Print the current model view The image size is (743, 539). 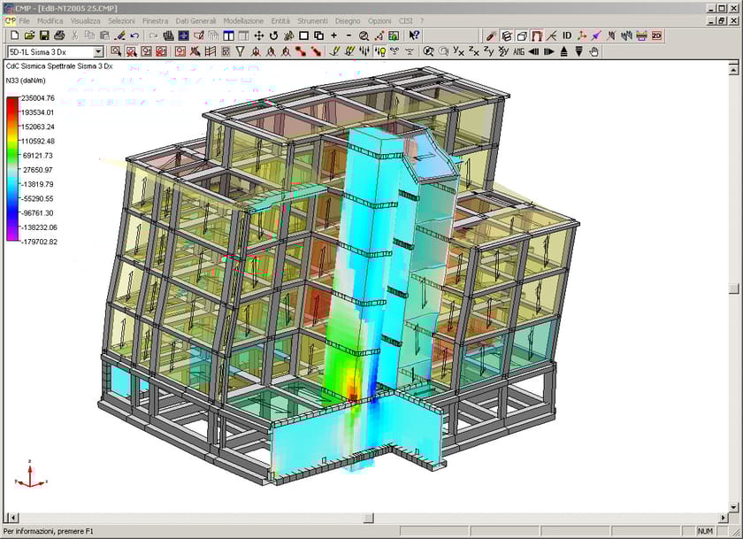[x=57, y=35]
